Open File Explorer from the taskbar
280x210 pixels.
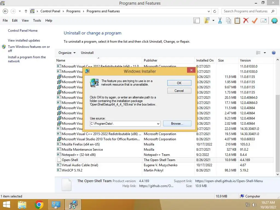click(x=22, y=205)
